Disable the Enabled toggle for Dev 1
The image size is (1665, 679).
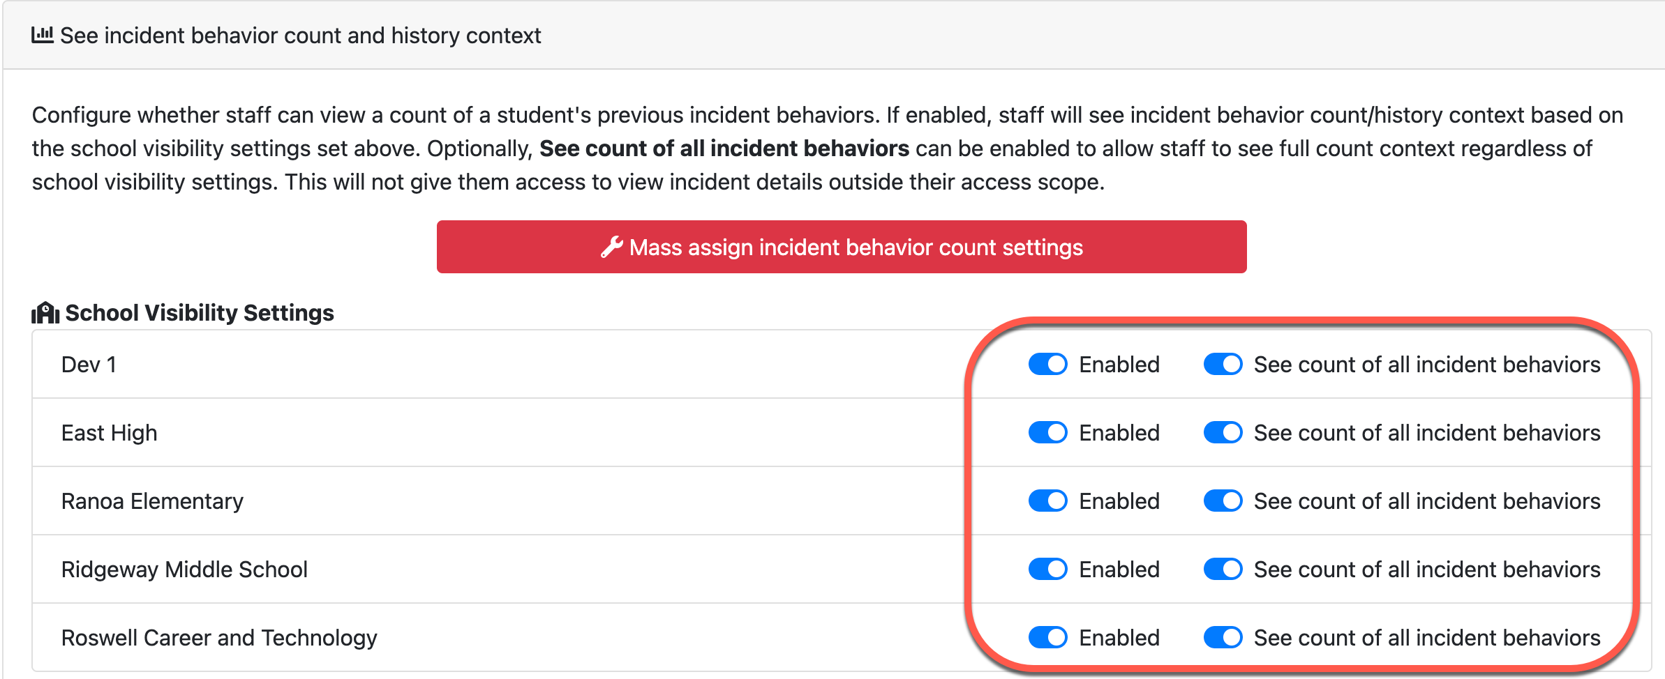click(1047, 365)
